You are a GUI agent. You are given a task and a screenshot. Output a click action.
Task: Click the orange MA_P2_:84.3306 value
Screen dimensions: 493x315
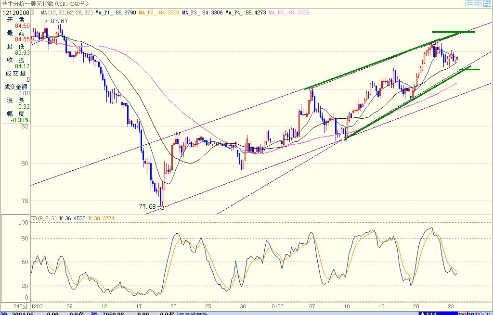(159, 13)
